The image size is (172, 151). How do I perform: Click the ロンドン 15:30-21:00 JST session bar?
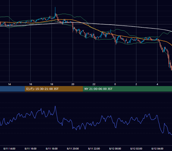pos(54,89)
